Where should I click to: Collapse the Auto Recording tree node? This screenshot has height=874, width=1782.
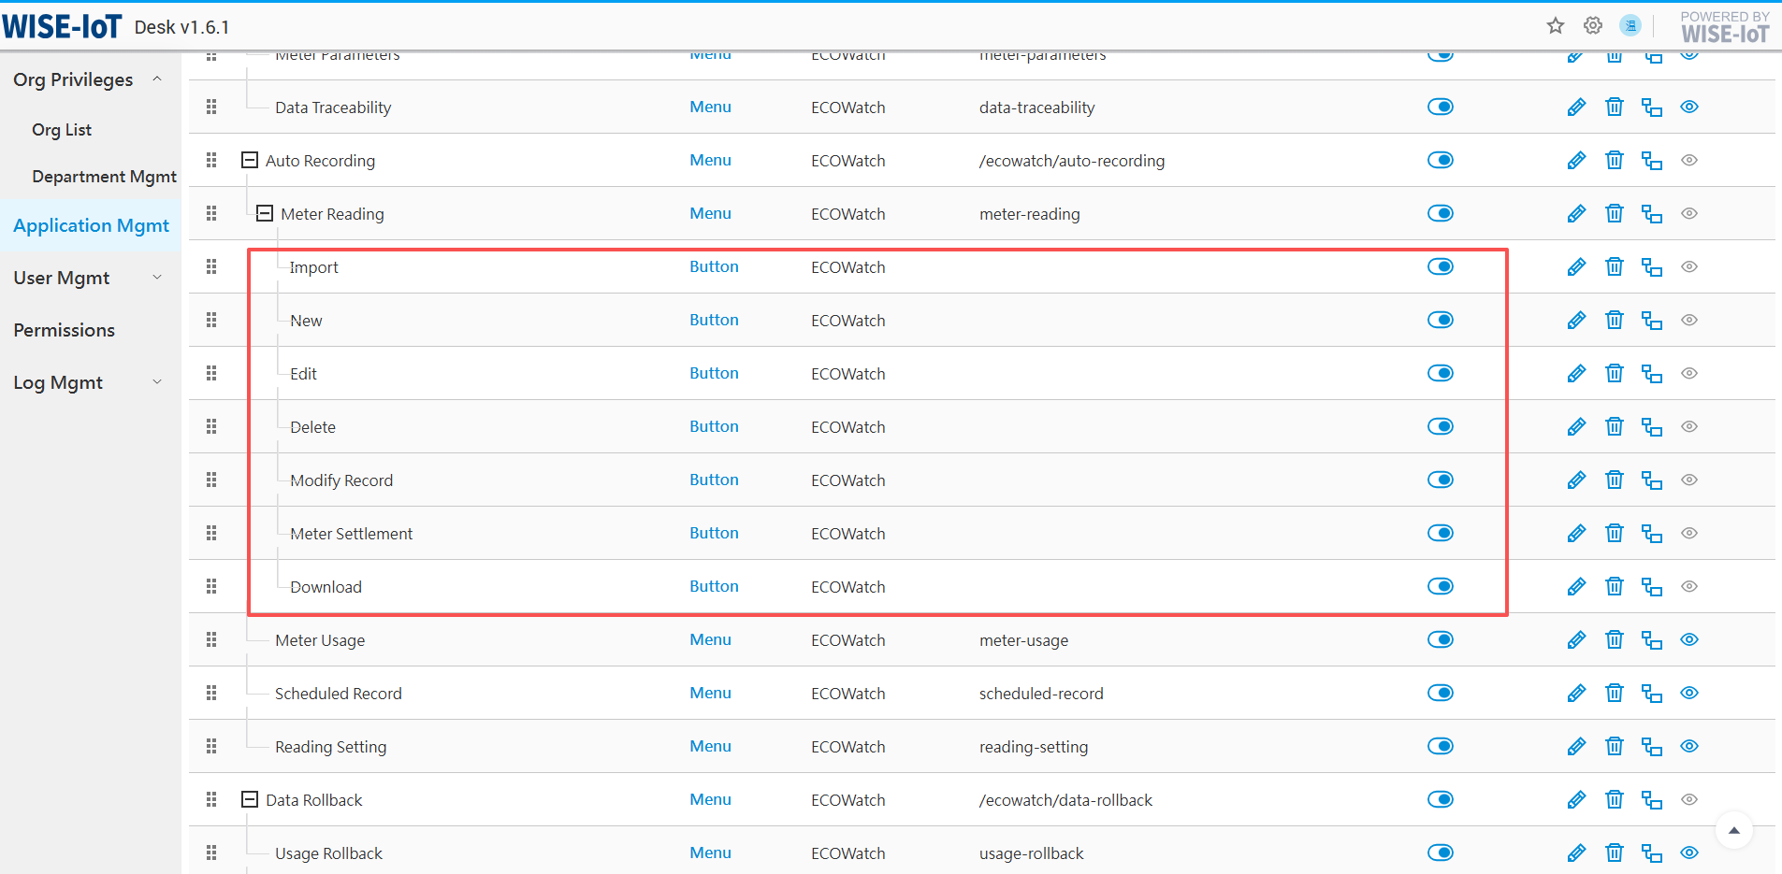tap(250, 161)
